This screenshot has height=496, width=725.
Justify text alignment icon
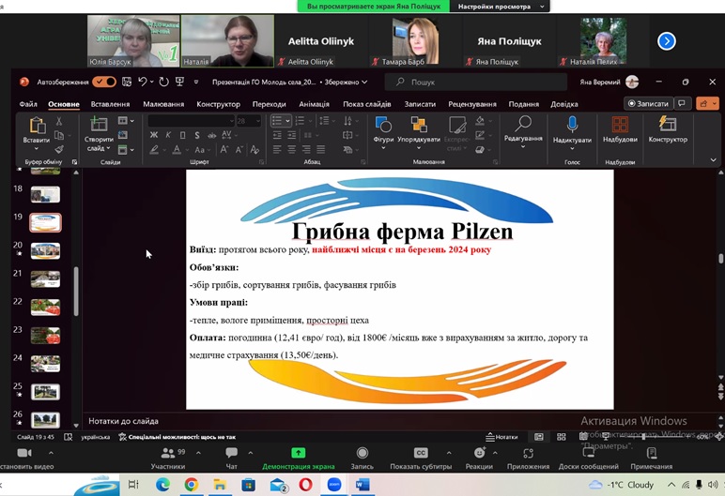pos(321,150)
